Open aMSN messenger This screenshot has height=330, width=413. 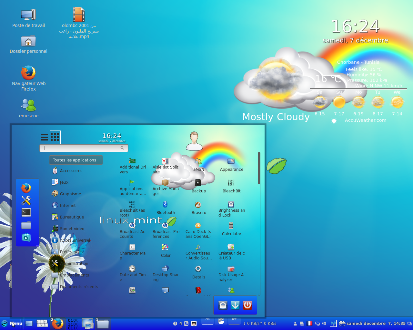coord(199,165)
